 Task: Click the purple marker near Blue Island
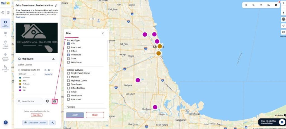[155, 107]
